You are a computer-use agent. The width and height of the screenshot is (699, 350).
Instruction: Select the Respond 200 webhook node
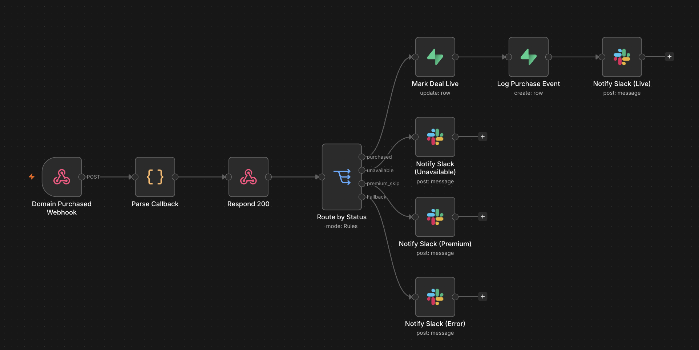pyautogui.click(x=249, y=177)
